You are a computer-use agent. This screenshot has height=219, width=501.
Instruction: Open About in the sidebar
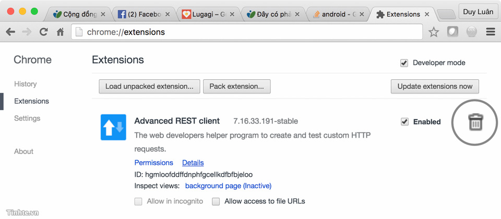(23, 151)
